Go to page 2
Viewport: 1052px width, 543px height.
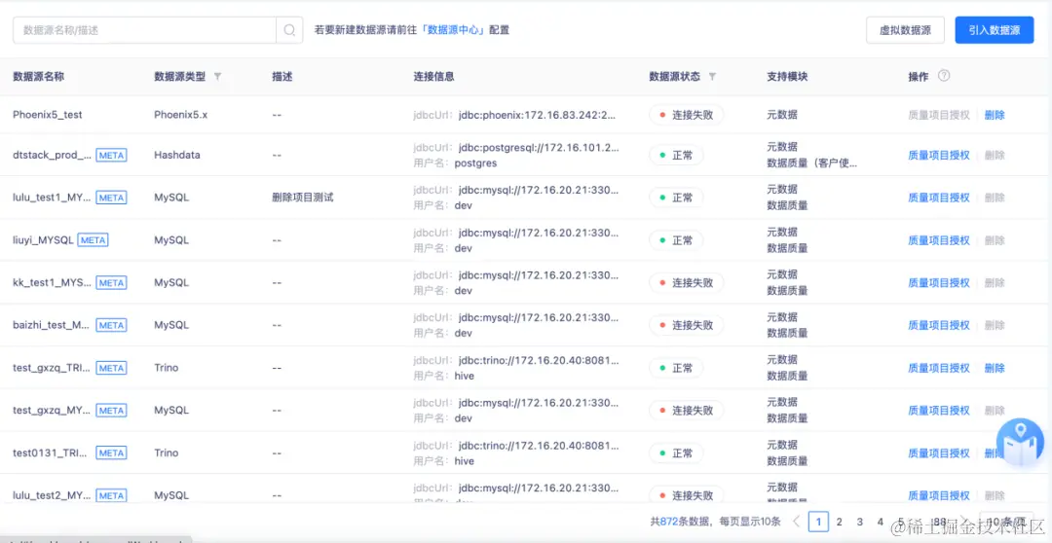coord(840,522)
